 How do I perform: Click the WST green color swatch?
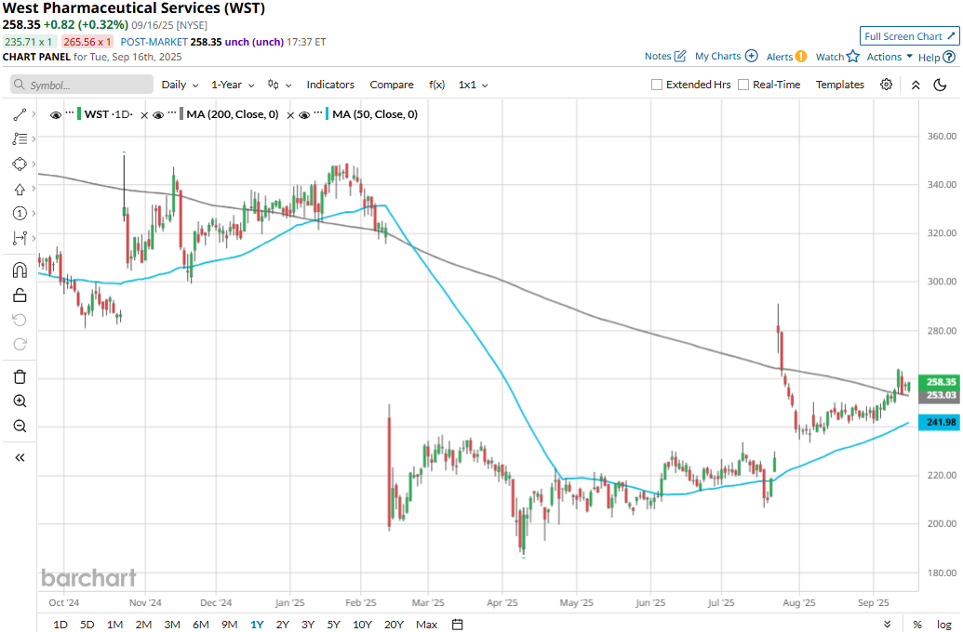coord(79,114)
